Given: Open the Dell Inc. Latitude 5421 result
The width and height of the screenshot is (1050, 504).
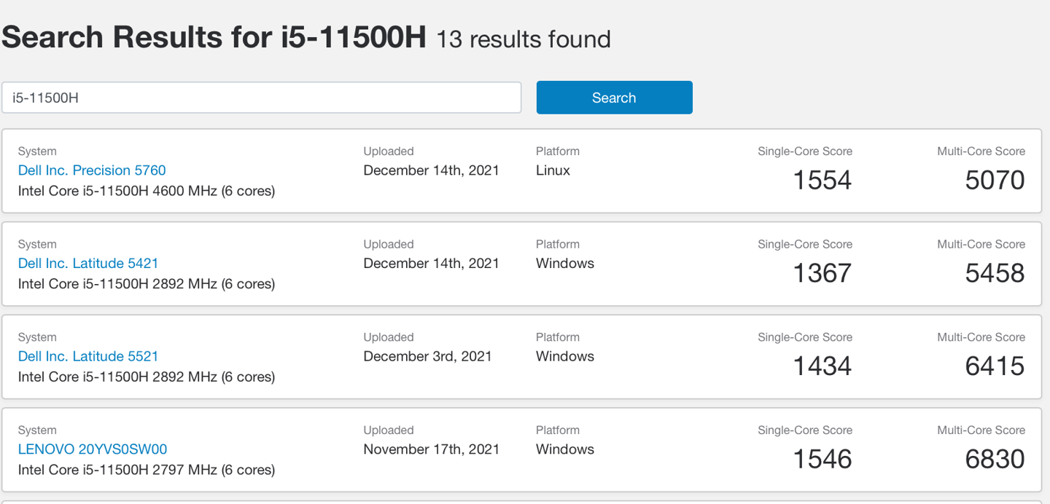Looking at the screenshot, I should coord(88,264).
